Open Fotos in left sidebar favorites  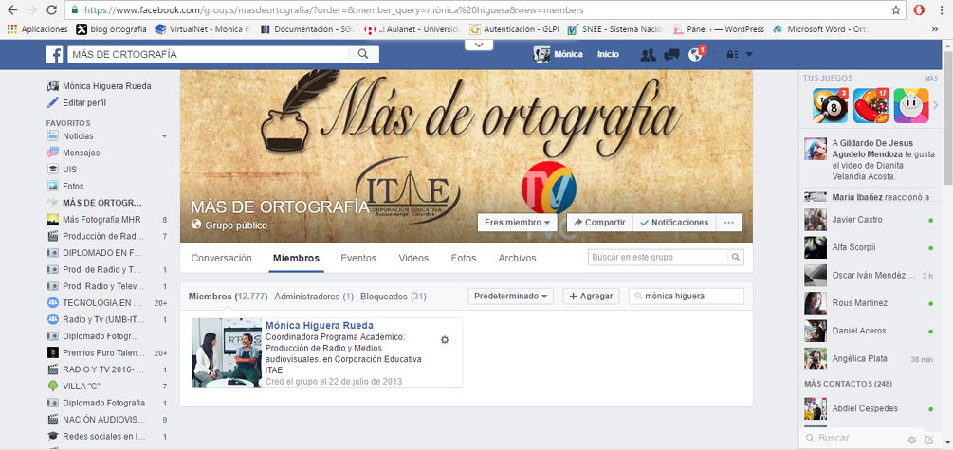click(x=73, y=186)
